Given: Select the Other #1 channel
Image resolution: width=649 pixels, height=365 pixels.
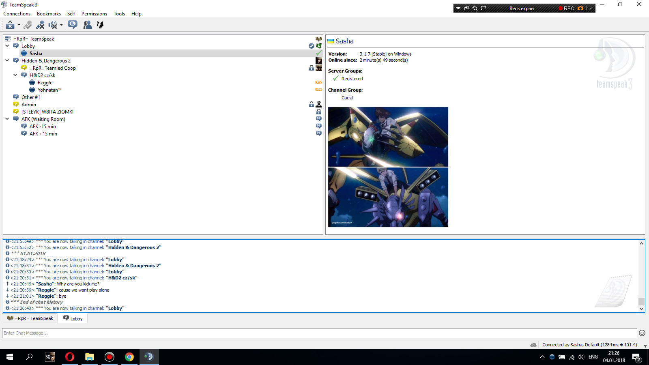Looking at the screenshot, I should point(30,97).
